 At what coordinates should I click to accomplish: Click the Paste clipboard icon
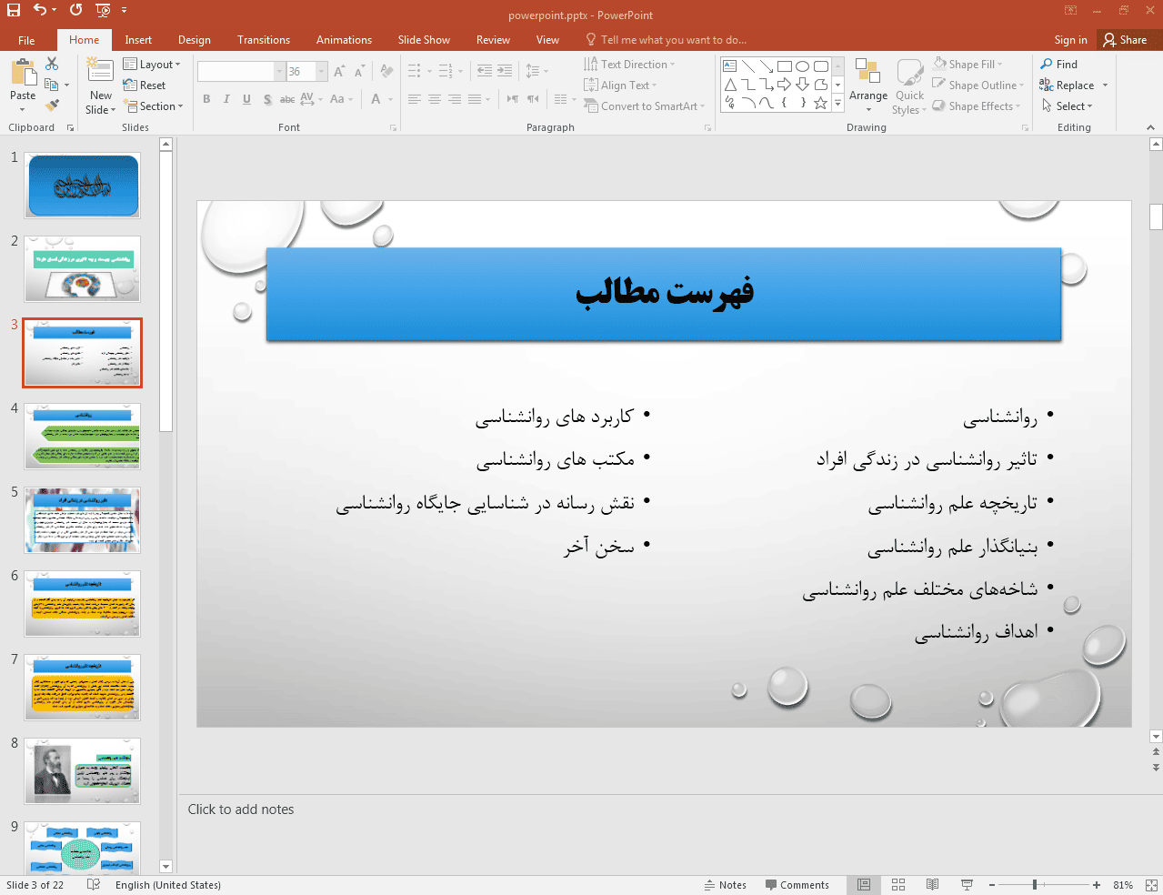(x=23, y=71)
